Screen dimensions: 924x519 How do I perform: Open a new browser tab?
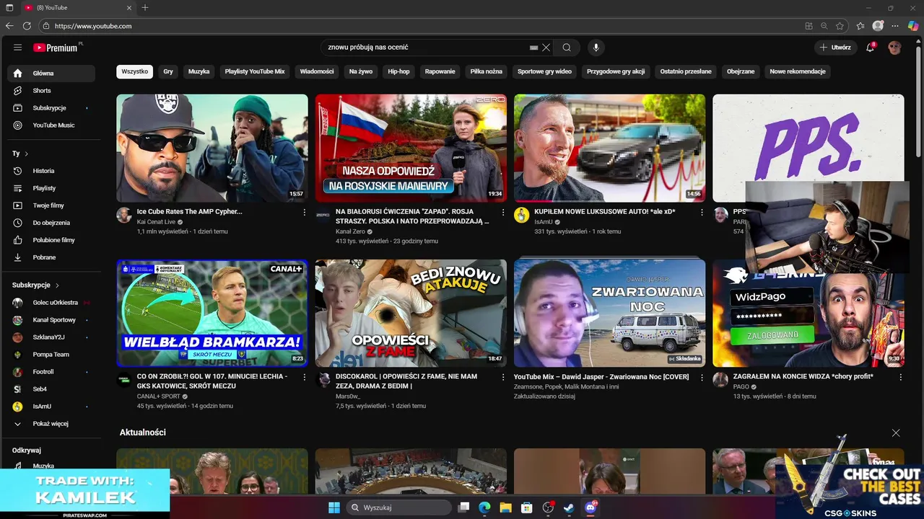(x=145, y=7)
